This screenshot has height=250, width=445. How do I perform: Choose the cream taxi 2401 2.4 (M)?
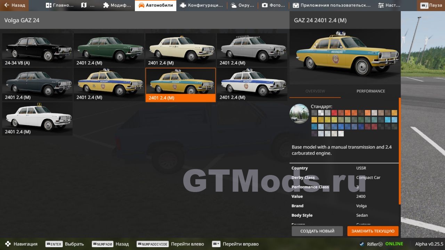(x=181, y=50)
